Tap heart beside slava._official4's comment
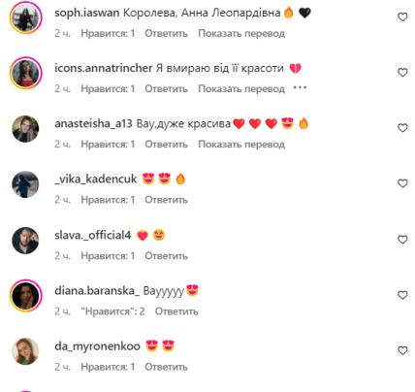Viewport: 415px width, 392px height. [402, 240]
